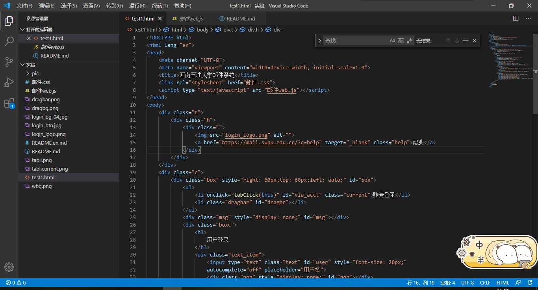The width and height of the screenshot is (538, 290).
Task: Open README.en.md in file tree
Action: pyautogui.click(x=69, y=143)
